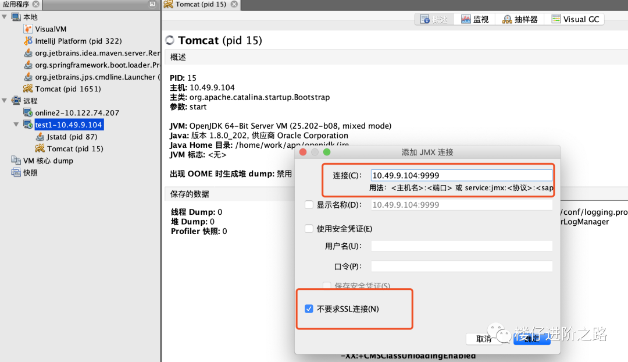
Task: Select the Tomcat (pid 15) editor tab
Action: 201,5
